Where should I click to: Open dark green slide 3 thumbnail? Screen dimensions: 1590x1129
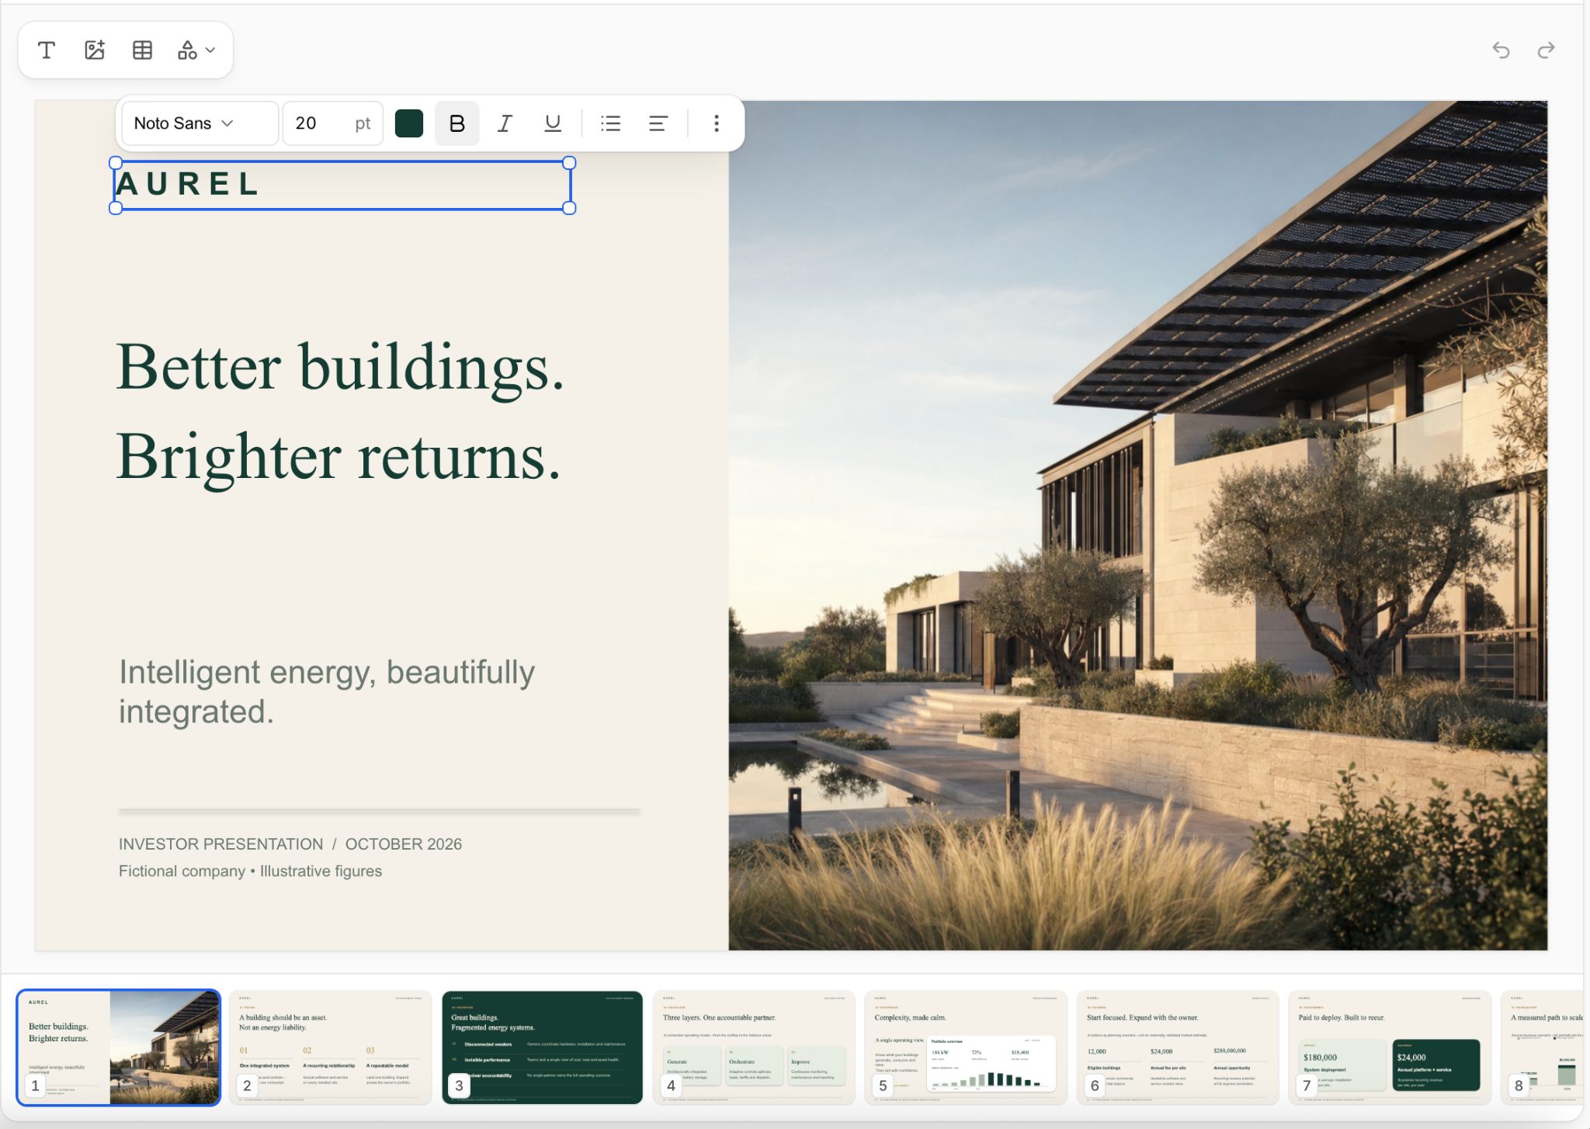[x=542, y=1048]
